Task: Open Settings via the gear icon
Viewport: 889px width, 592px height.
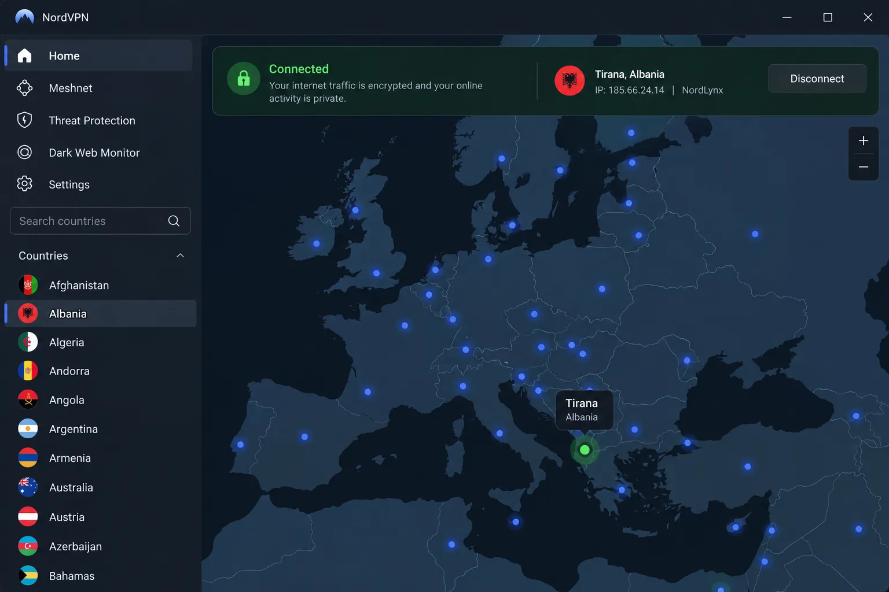Action: 24,184
